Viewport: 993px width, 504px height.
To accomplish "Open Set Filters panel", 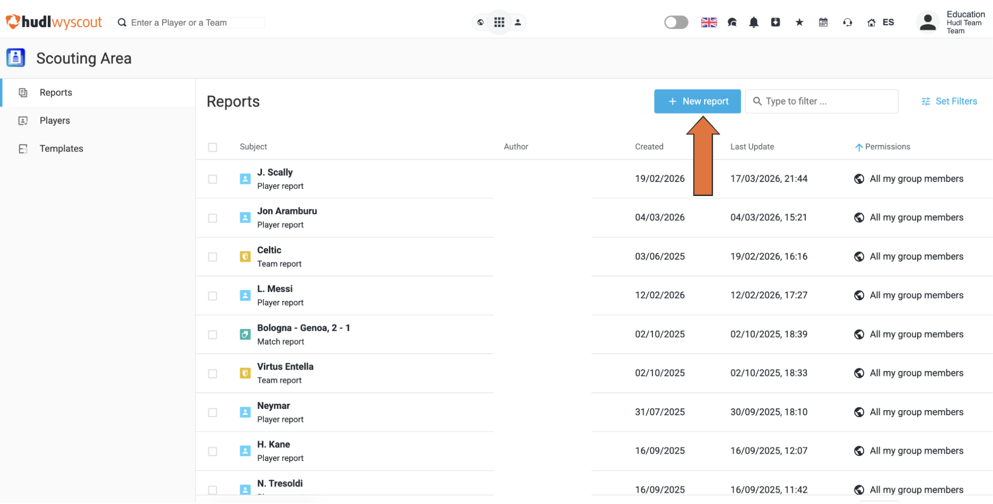I will [x=949, y=101].
